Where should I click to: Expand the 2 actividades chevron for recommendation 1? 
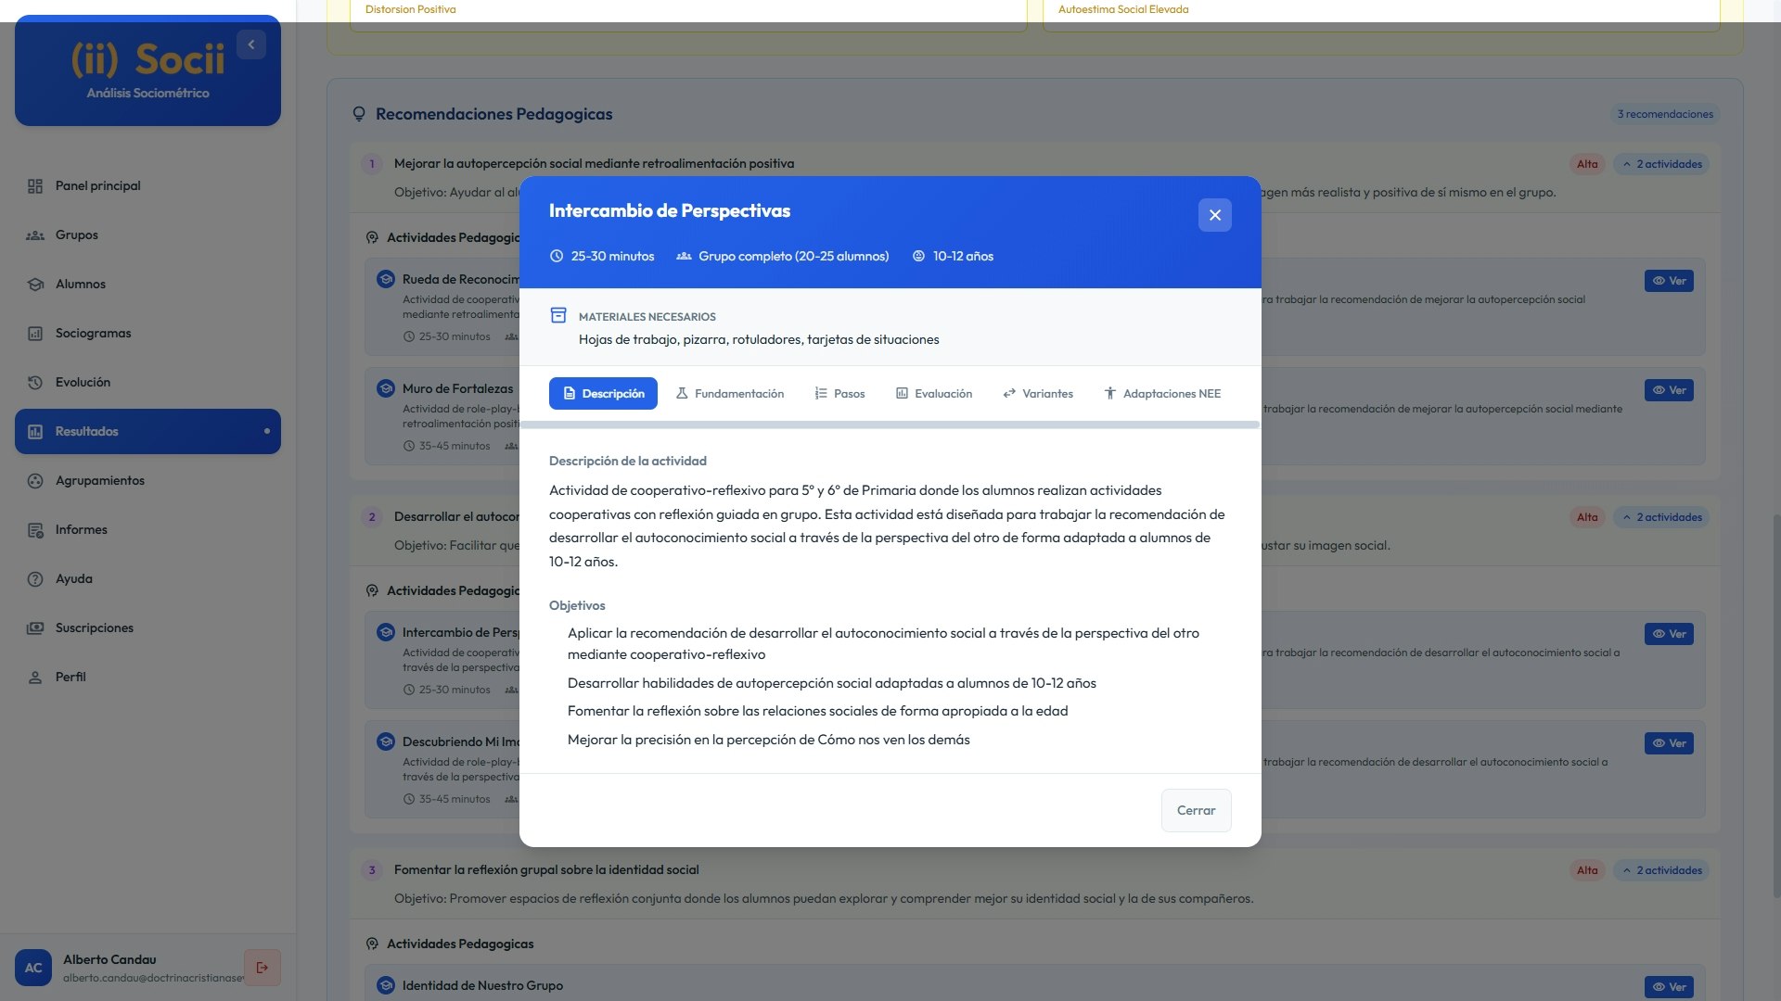click(x=1662, y=163)
